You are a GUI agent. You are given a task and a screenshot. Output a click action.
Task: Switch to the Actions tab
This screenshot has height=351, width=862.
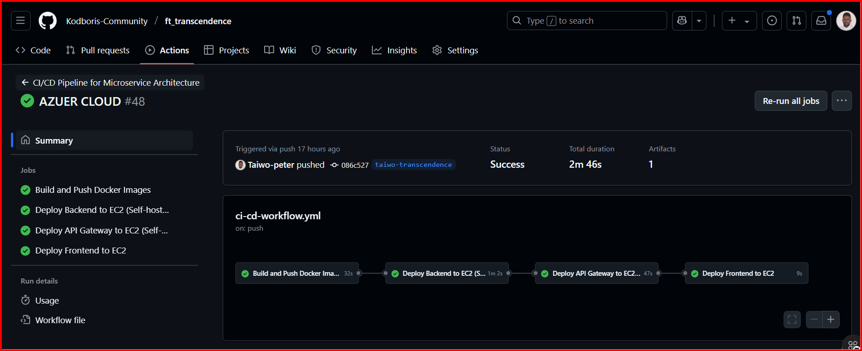167,50
